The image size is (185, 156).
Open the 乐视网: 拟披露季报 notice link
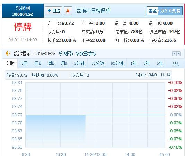point(78,54)
